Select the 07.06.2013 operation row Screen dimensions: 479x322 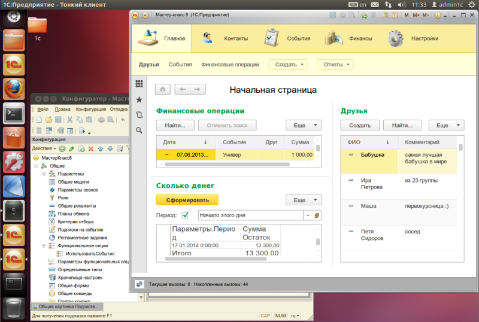237,154
